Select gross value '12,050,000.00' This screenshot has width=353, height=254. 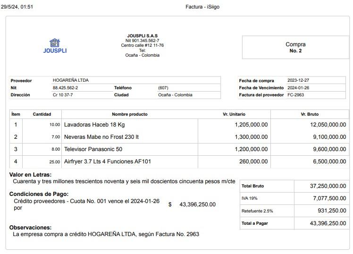(328, 125)
